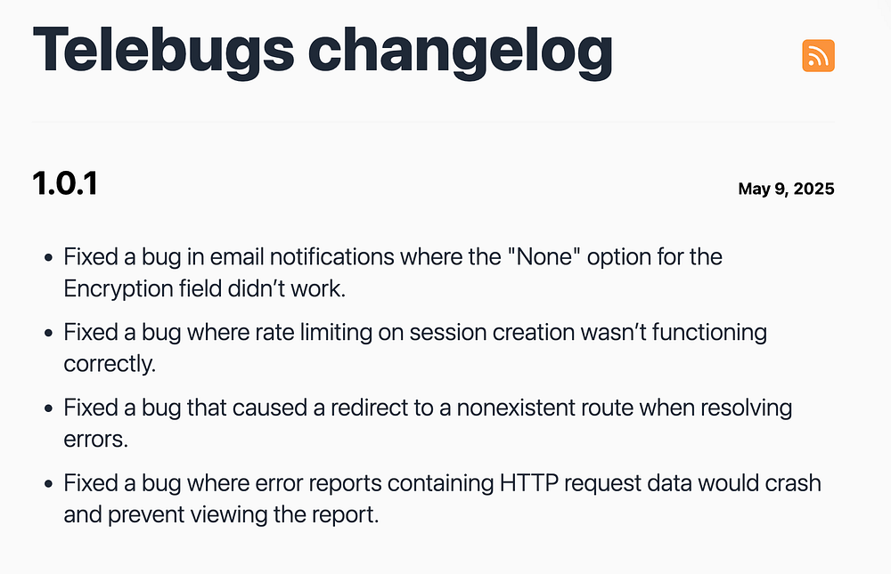Click the bullet before the error reports entry

[x=48, y=485]
